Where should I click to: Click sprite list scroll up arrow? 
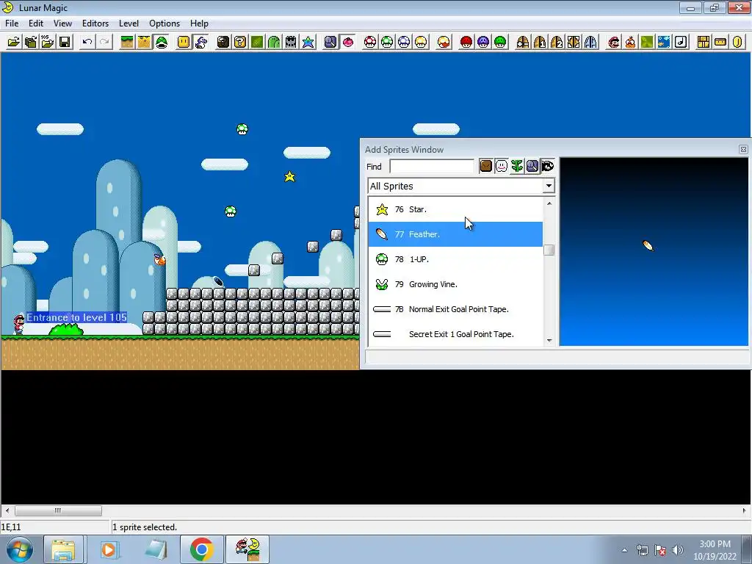[549, 203]
